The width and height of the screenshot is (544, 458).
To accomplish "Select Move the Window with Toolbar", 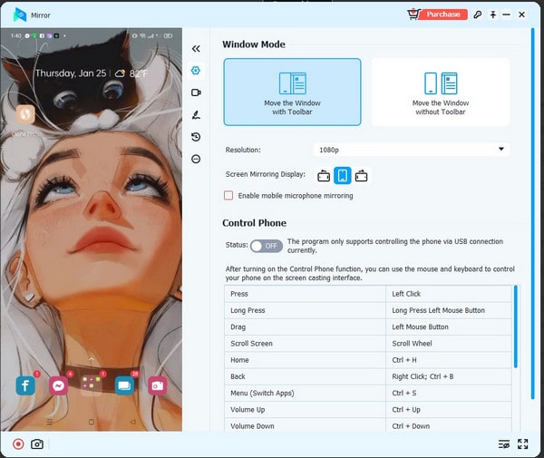I will [x=292, y=92].
